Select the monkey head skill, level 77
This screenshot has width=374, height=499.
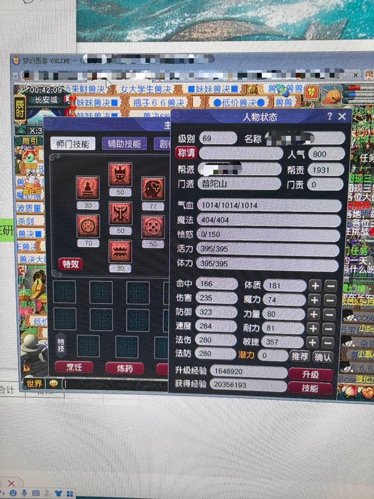pos(153,189)
